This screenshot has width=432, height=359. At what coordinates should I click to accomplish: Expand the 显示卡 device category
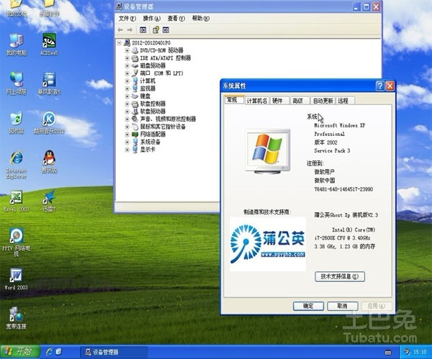click(x=127, y=150)
